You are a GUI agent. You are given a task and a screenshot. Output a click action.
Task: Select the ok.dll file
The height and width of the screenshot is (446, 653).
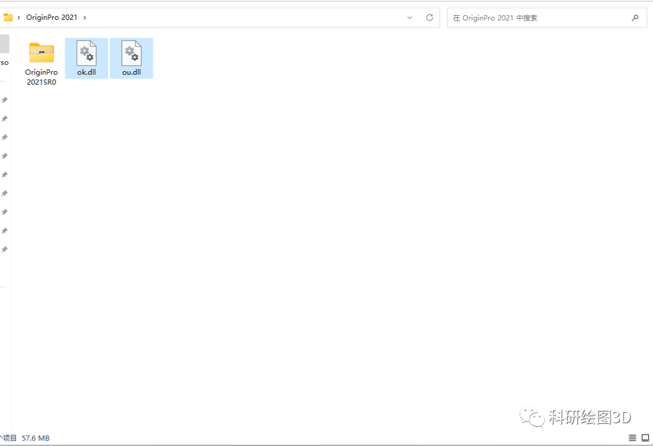tap(86, 58)
